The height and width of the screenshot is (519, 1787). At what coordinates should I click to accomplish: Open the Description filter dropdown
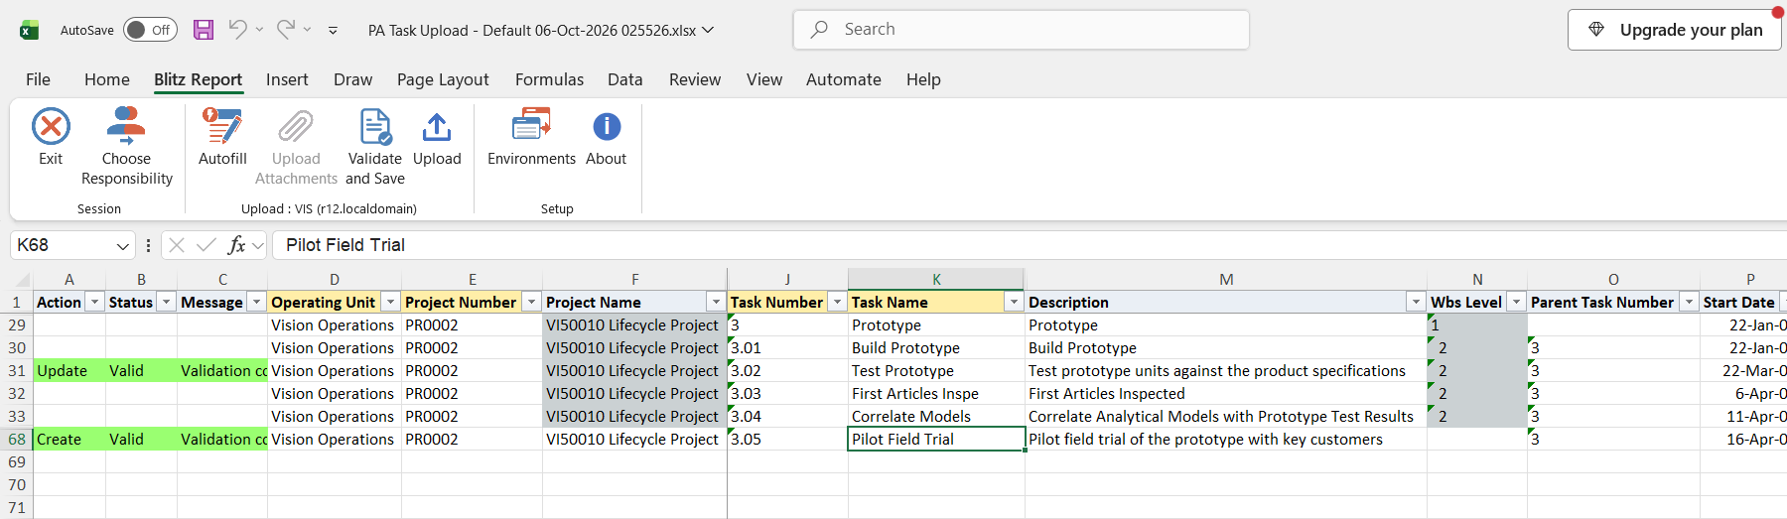pos(1416,302)
